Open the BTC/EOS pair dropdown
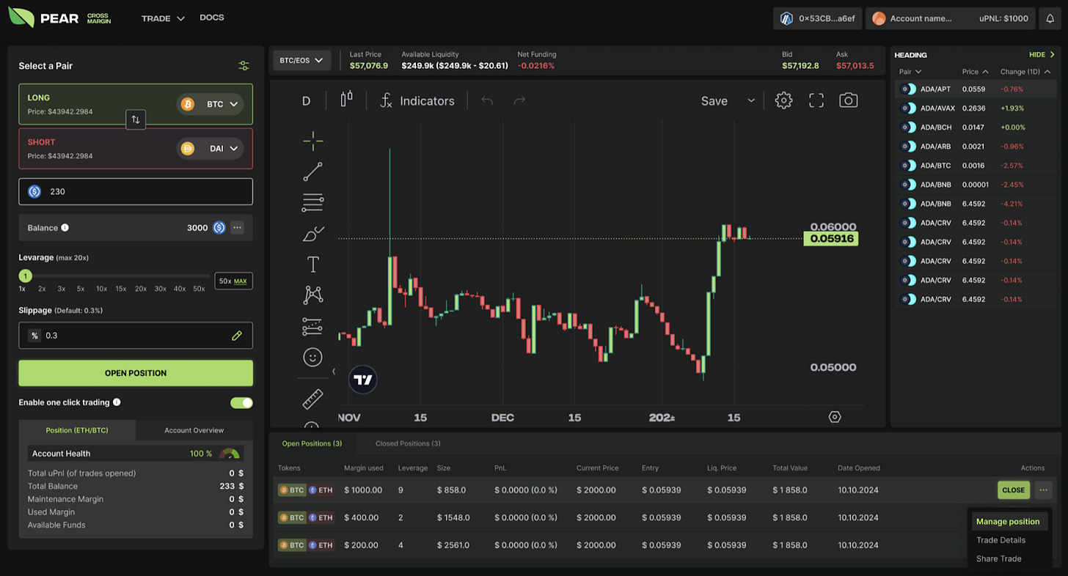This screenshot has height=576, width=1068. coord(301,60)
